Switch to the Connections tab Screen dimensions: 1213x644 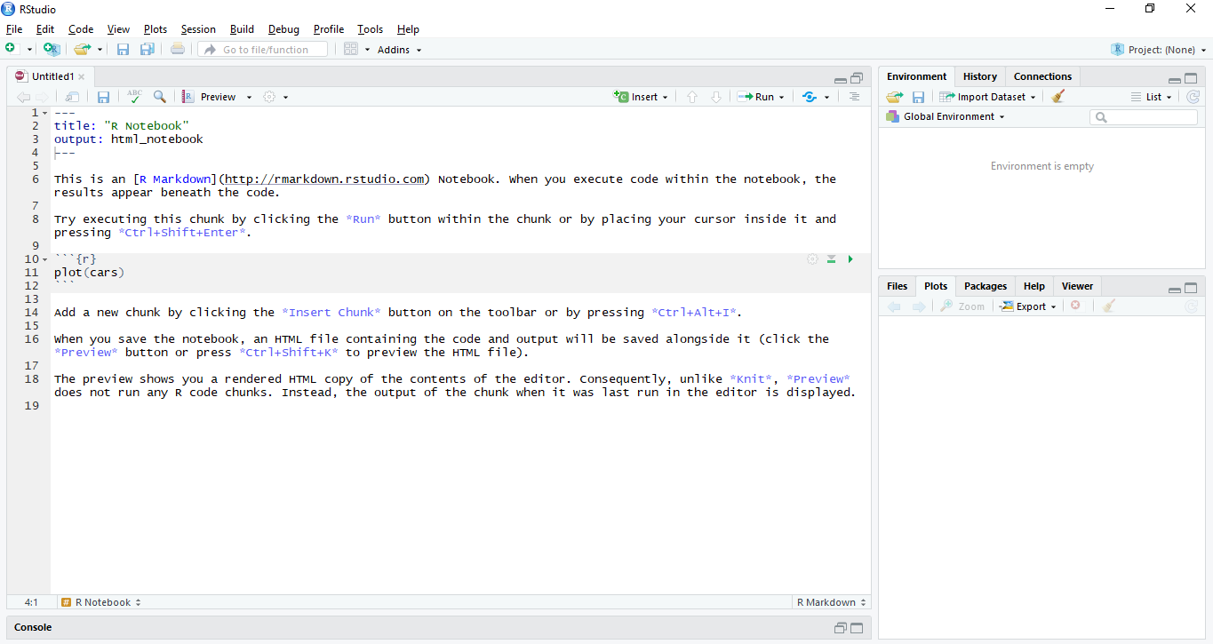1042,76
